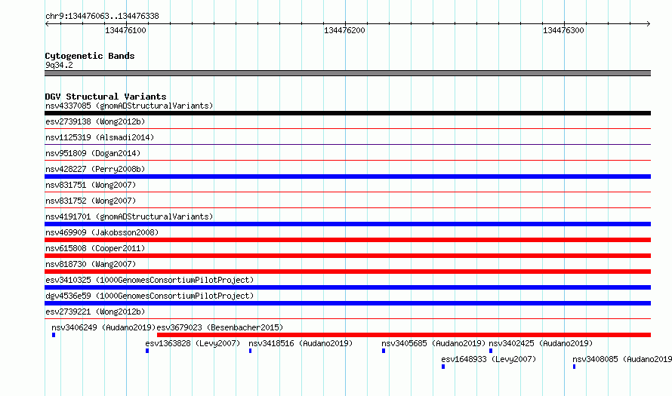Click nsv469909 (Jakobsson2008) label
Image resolution: width=672 pixels, height=396 pixels.
coord(102,232)
